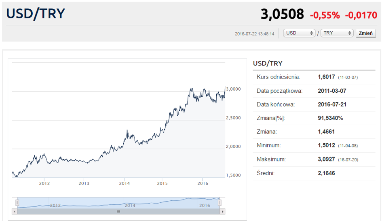Open the USD base currency dropdown
Image resolution: width=382 pixels, height=221 pixels.
pos(299,33)
